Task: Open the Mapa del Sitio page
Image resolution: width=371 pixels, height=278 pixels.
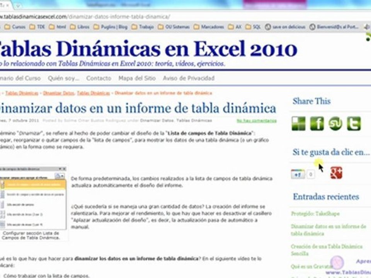Action: click(137, 78)
